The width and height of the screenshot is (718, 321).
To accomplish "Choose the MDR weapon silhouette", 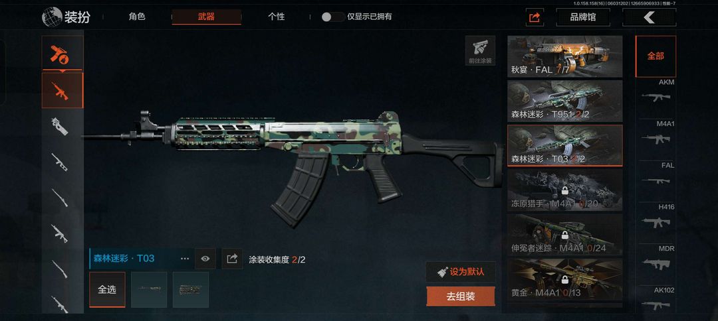I will point(656,261).
